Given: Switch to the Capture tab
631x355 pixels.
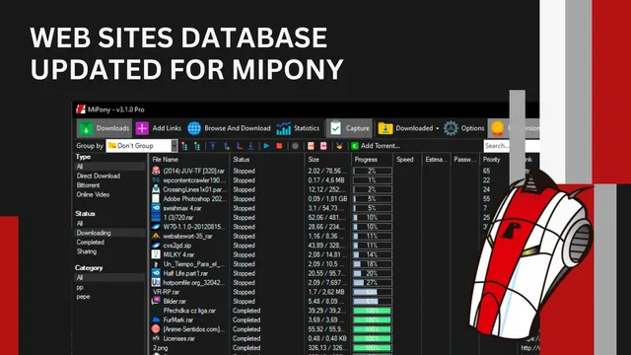Looking at the screenshot, I should (349, 128).
